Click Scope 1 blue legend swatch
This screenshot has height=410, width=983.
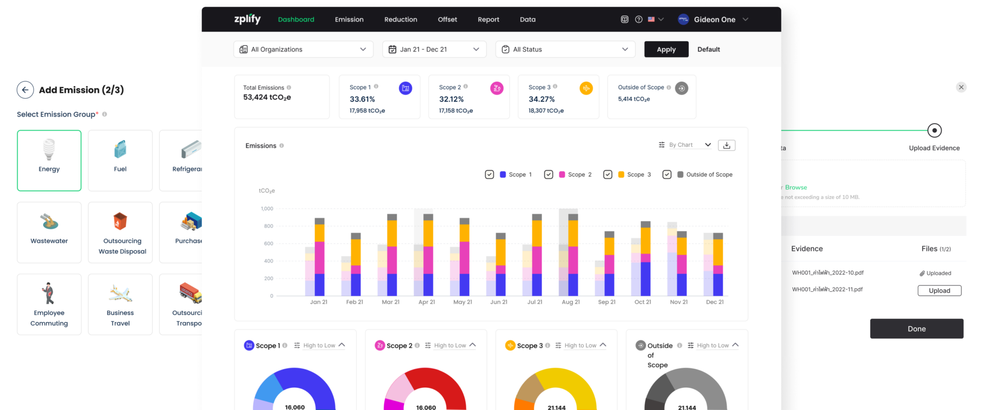(x=503, y=175)
